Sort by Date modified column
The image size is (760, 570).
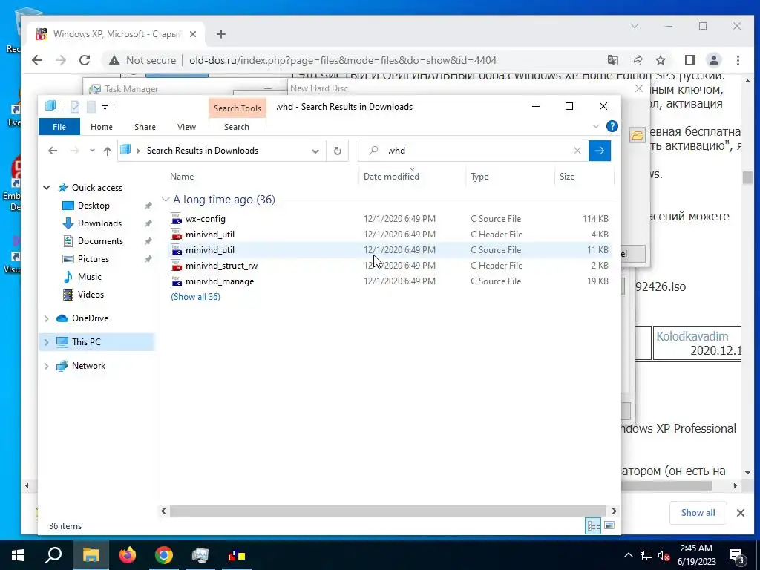pos(391,177)
